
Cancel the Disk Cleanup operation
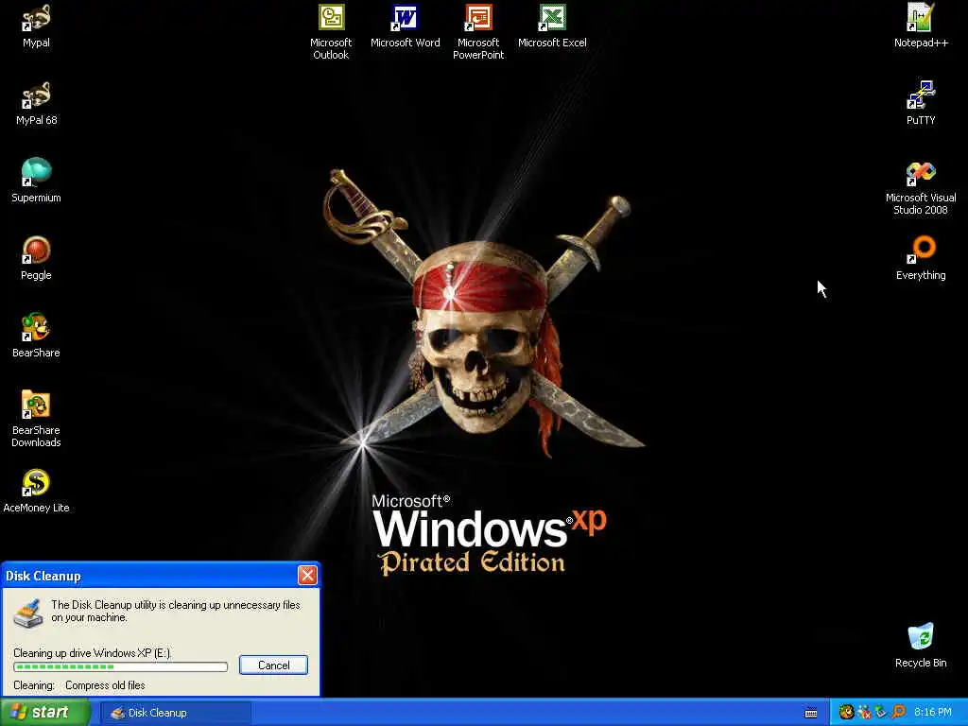tap(273, 665)
